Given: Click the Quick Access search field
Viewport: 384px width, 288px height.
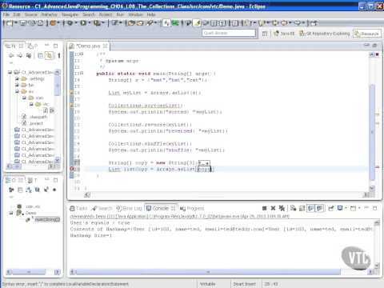Looking at the screenshot, I should pyautogui.click(x=229, y=33).
